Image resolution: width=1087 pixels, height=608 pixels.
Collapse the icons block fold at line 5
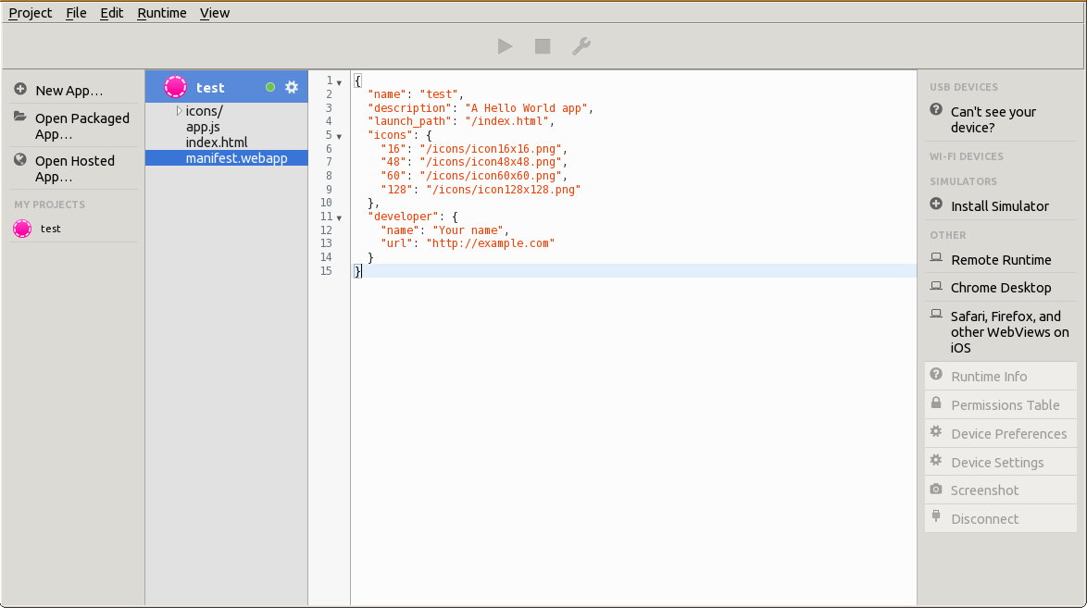339,136
